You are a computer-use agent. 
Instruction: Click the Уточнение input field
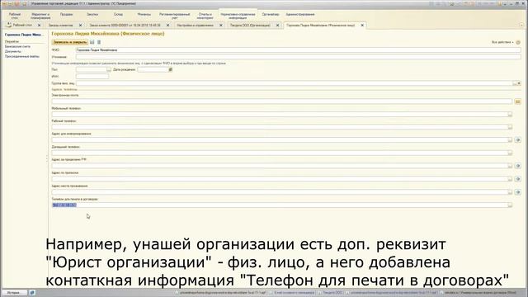tap(299, 57)
